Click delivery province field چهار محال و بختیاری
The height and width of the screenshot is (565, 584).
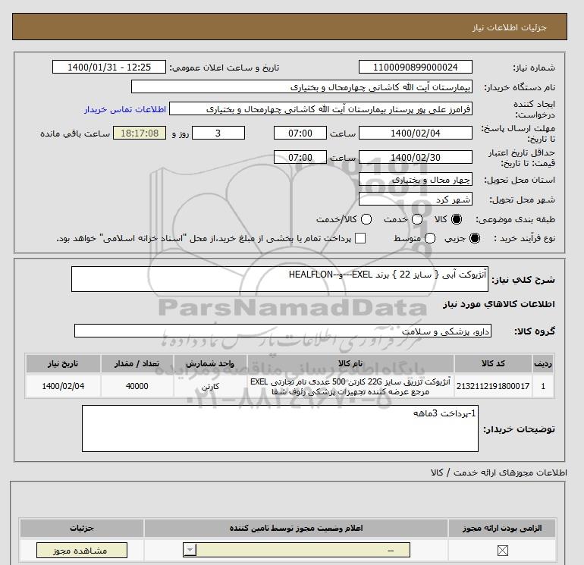tap(416, 180)
